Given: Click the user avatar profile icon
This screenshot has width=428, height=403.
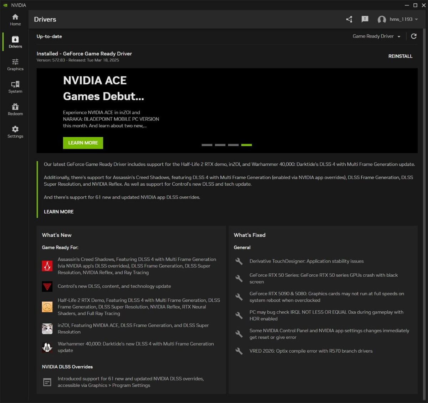Looking at the screenshot, I should (x=382, y=20).
